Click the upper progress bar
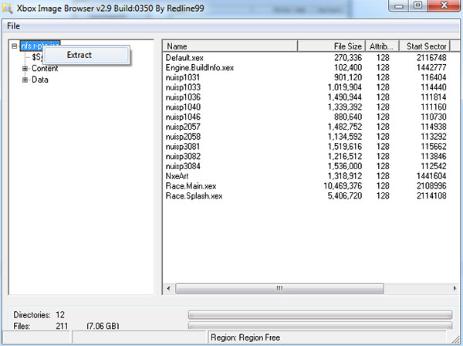Viewport: 463px width, 346px height. click(x=320, y=314)
